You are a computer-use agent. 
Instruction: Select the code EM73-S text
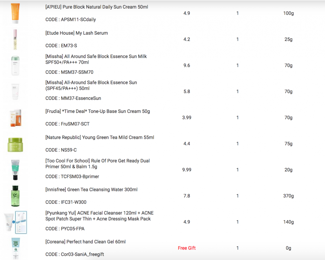pyautogui.click(x=61, y=46)
